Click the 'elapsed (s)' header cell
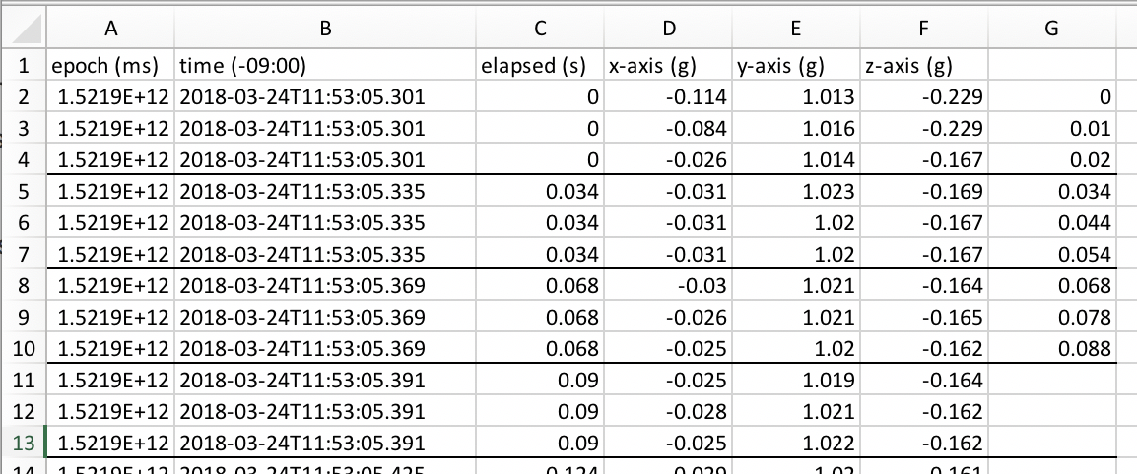1137x474 pixels. click(539, 66)
